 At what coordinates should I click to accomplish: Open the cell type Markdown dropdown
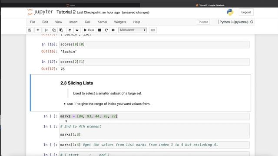[132, 30]
